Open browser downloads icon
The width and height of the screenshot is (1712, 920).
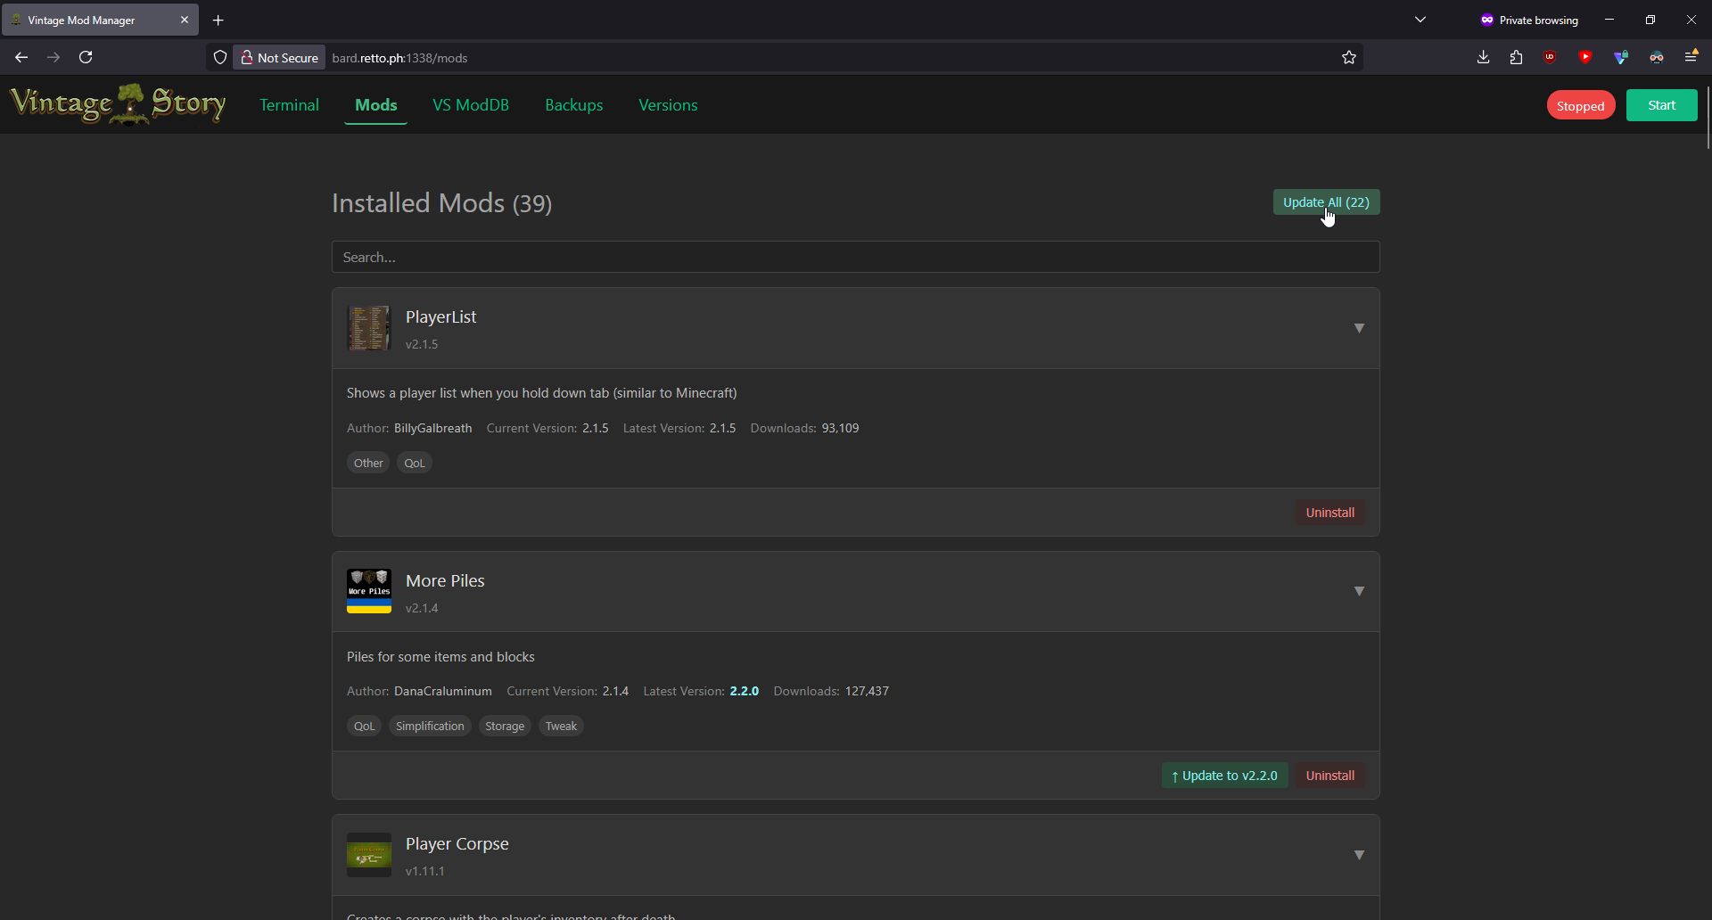pyautogui.click(x=1483, y=57)
